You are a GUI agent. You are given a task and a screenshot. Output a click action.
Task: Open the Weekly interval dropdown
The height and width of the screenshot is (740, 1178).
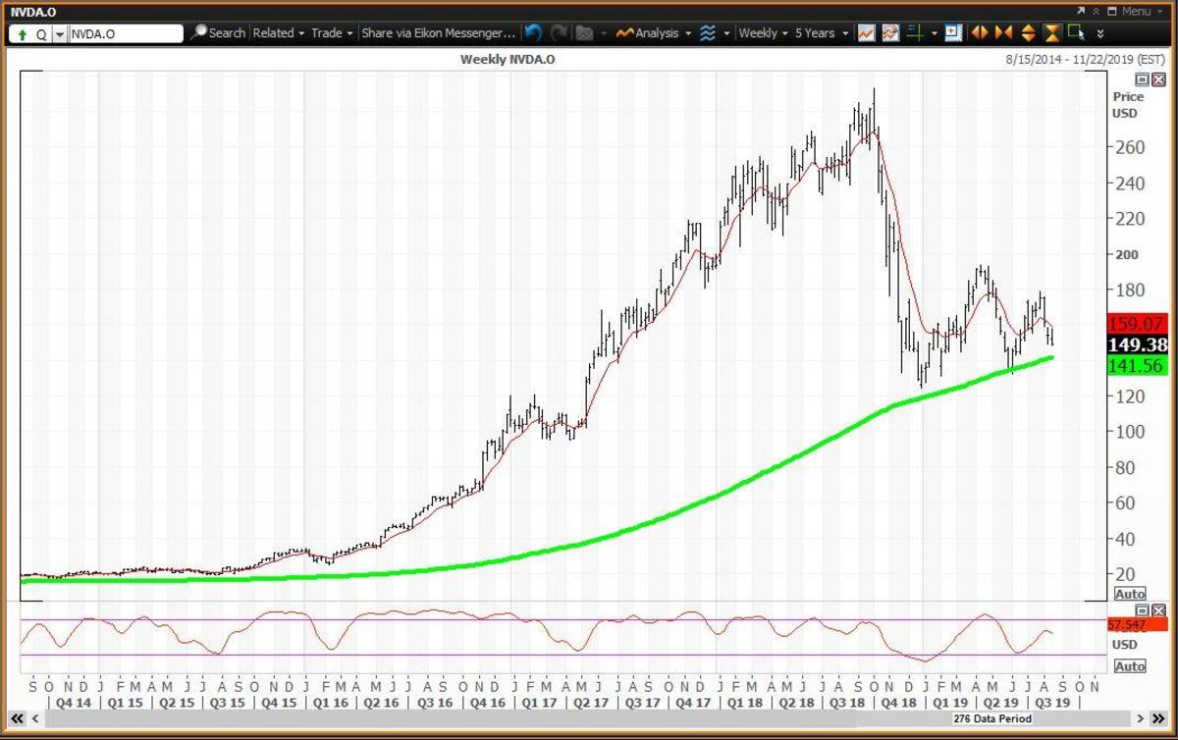point(763,33)
